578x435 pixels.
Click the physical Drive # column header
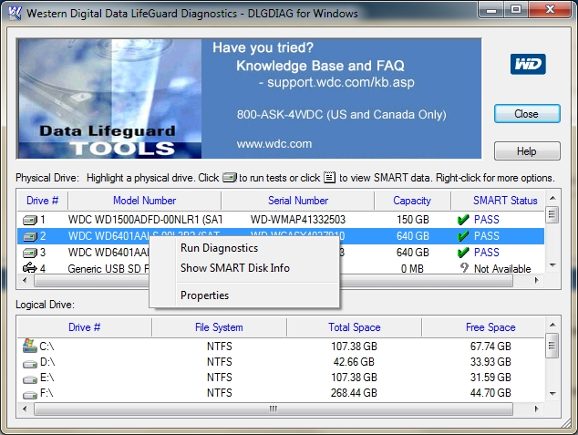pyautogui.click(x=42, y=201)
